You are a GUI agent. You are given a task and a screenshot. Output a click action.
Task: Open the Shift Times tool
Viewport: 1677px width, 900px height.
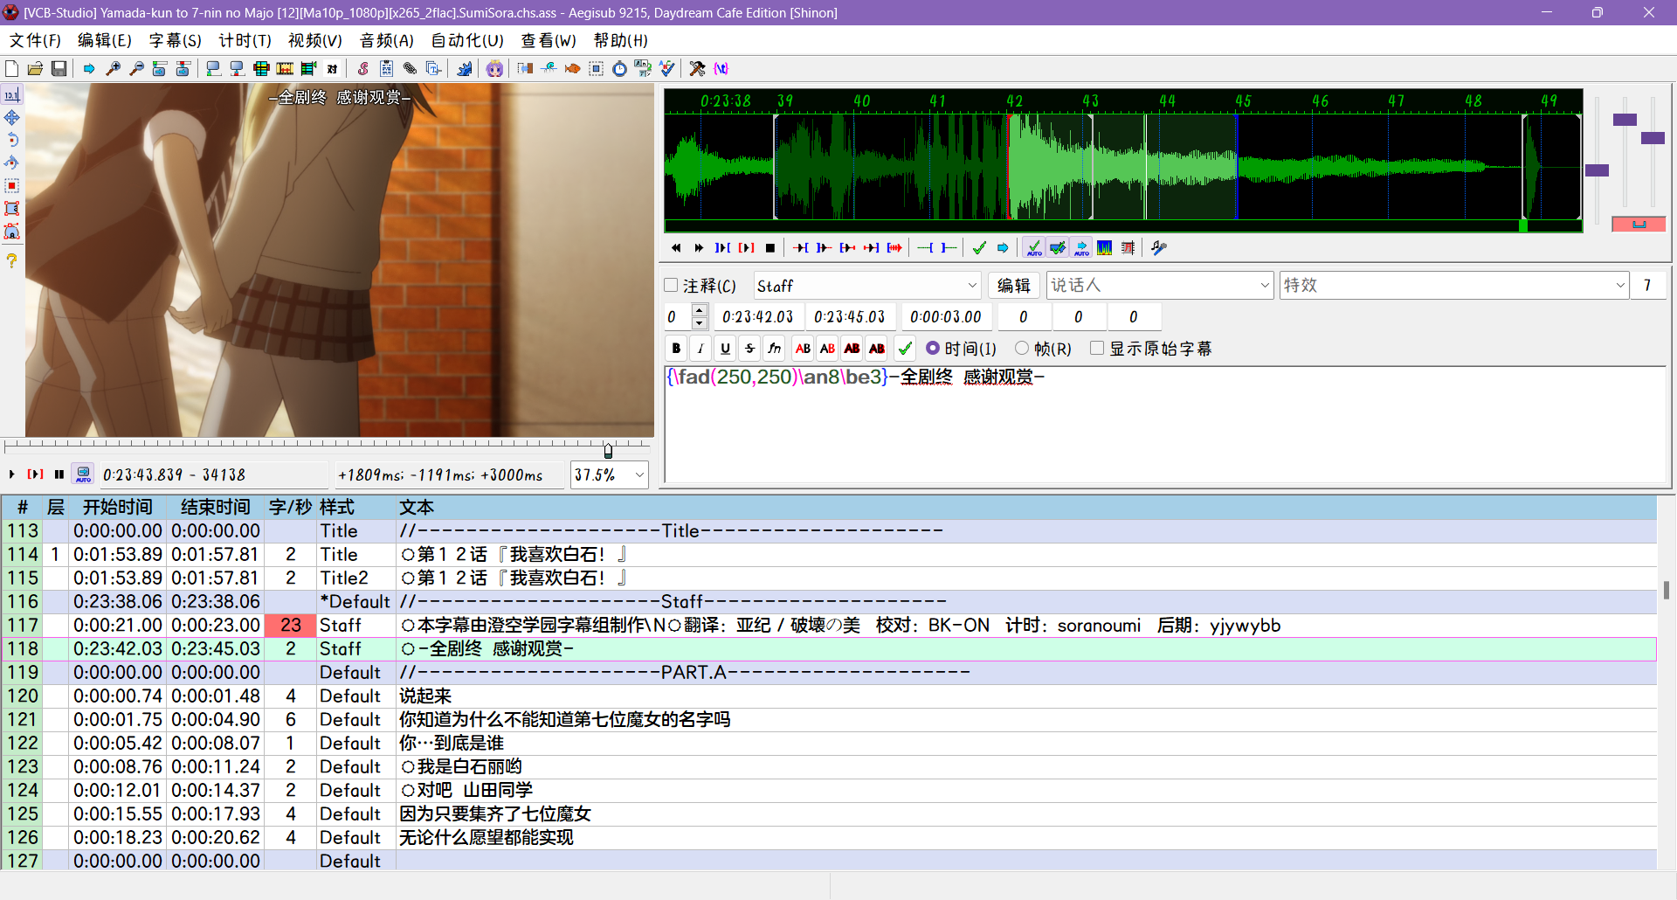tap(525, 69)
